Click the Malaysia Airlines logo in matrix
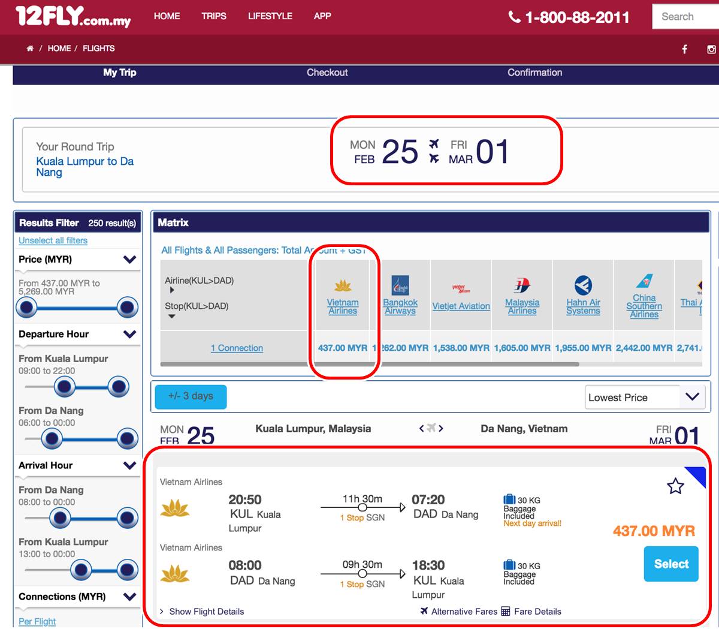The width and height of the screenshot is (719, 629). pos(522,285)
